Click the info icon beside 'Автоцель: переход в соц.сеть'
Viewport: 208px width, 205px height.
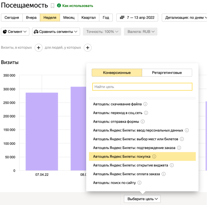[x=146, y=113]
